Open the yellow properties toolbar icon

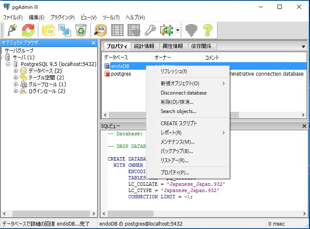tap(48, 30)
